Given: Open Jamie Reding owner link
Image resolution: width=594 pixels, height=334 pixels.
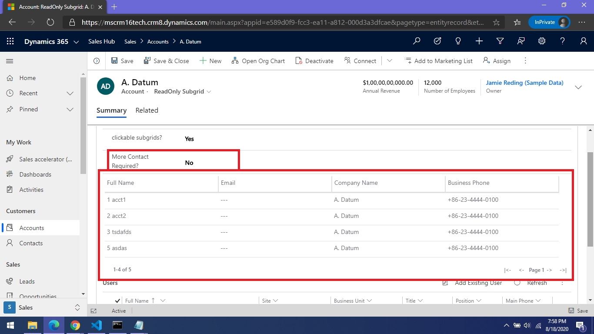Looking at the screenshot, I should [524, 83].
